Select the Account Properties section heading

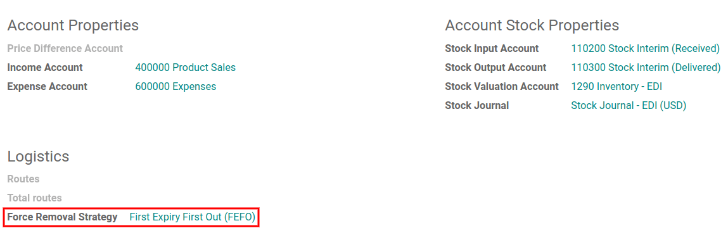coord(73,25)
